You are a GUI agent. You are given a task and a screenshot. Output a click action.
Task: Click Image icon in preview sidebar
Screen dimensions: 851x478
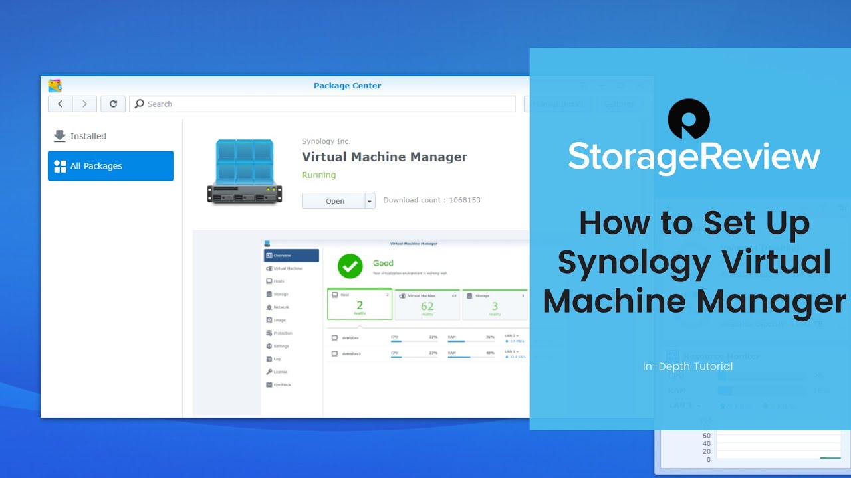click(x=269, y=320)
